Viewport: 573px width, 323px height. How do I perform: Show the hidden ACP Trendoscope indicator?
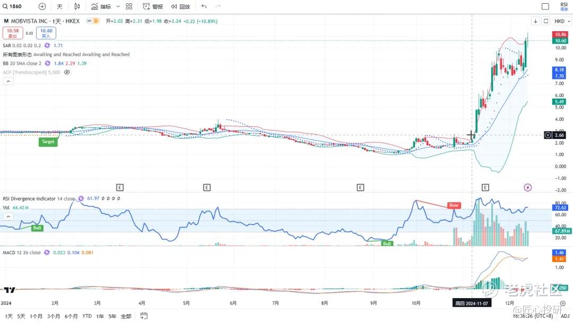67,72
